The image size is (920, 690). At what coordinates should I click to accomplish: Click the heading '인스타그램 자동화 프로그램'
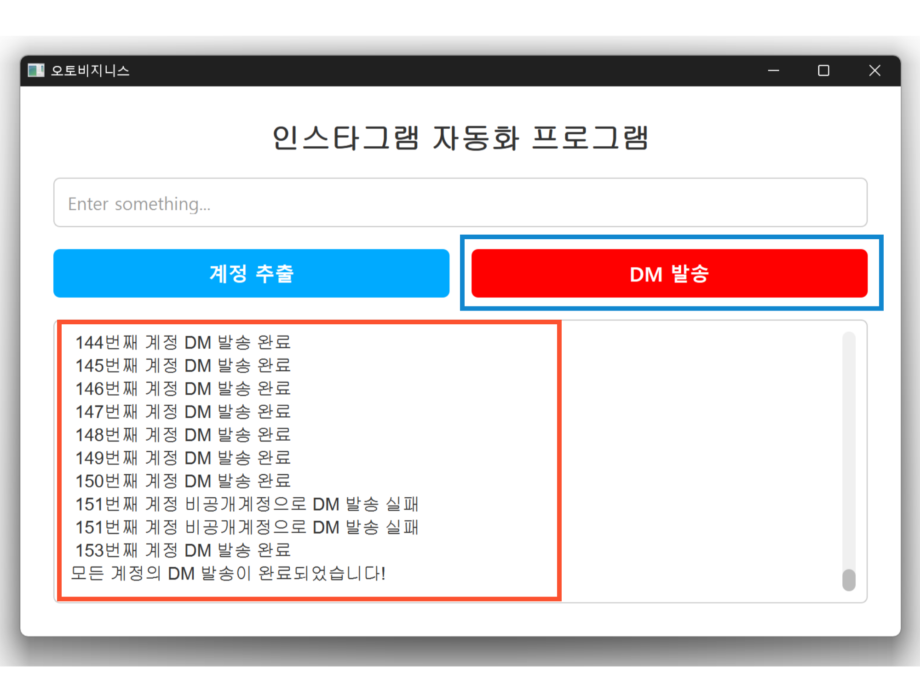pos(460,138)
